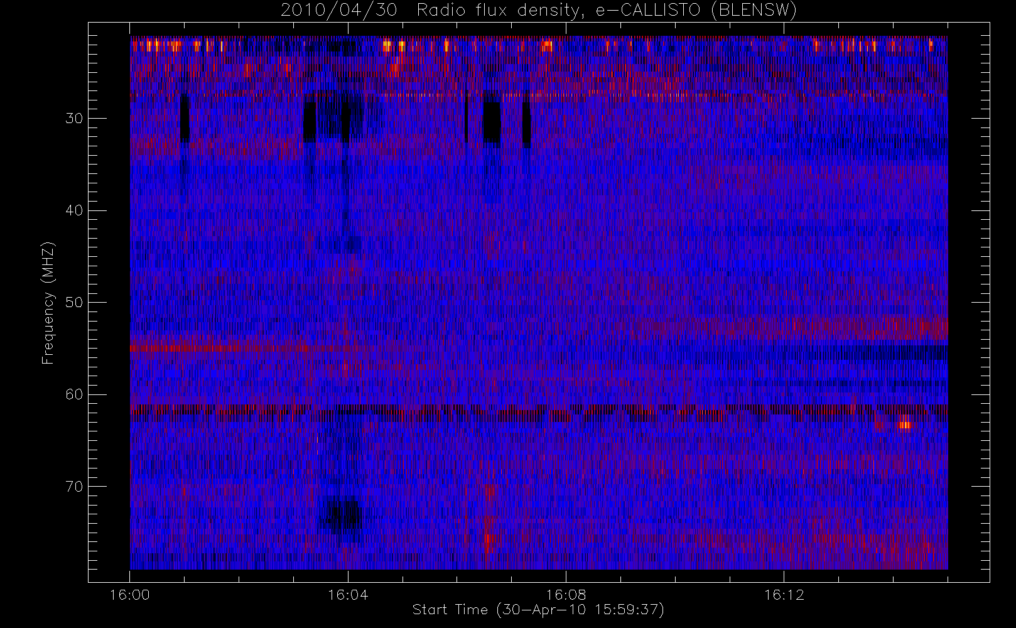Select the 16:12 time tick label
The width and height of the screenshot is (1016, 628).
click(x=784, y=595)
